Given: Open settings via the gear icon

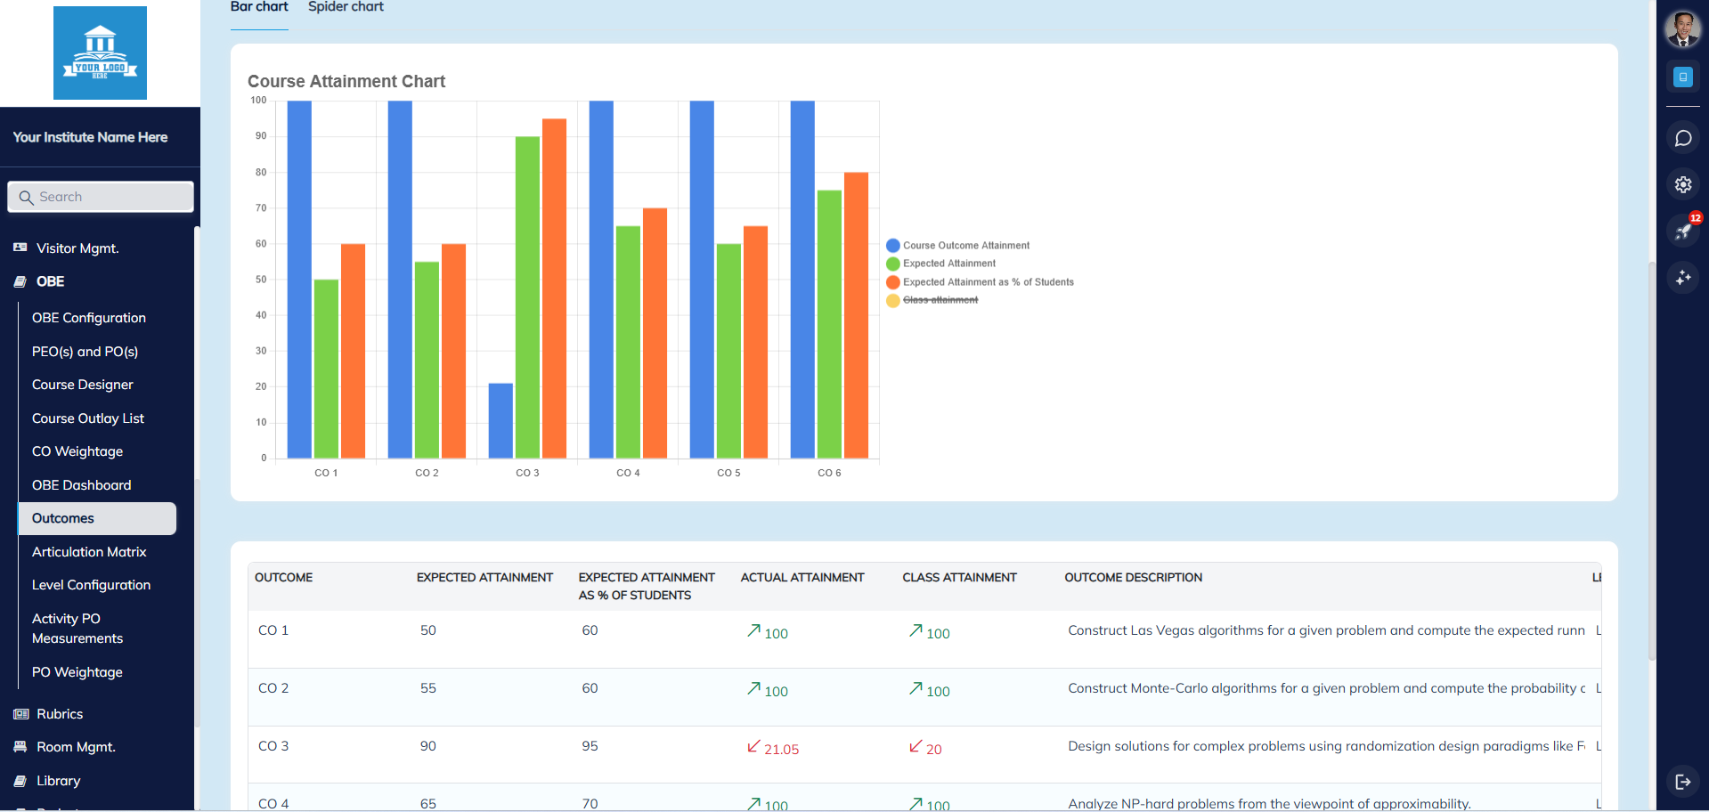Looking at the screenshot, I should [x=1683, y=184].
